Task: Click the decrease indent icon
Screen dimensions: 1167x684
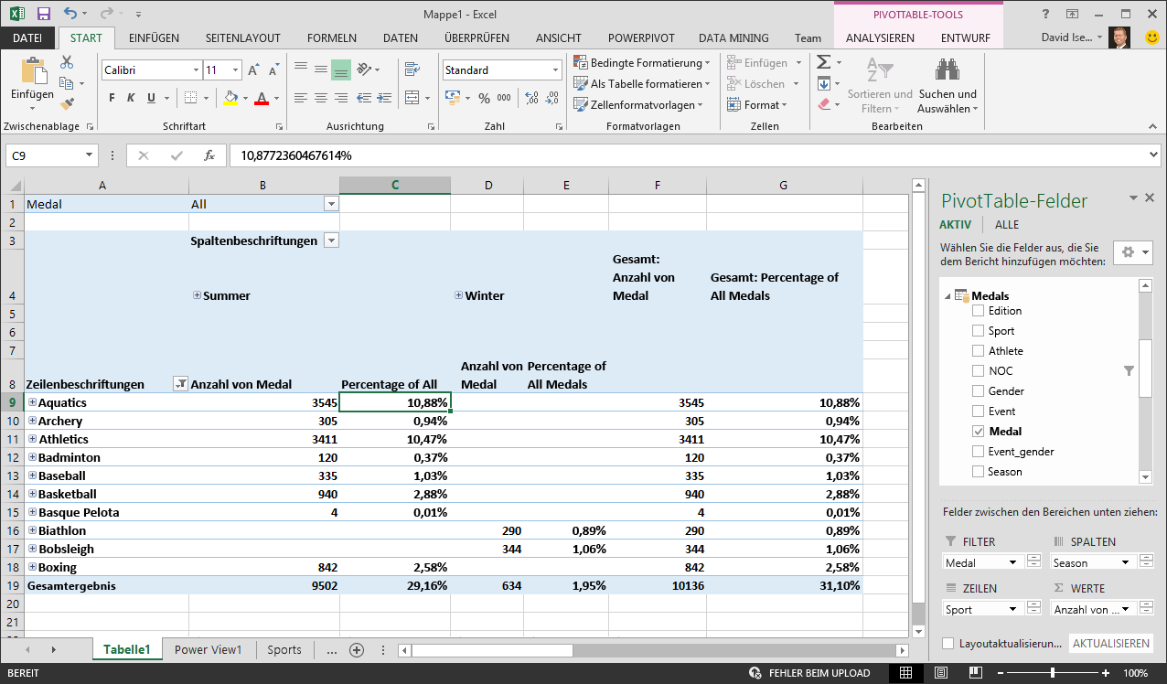Action: [x=364, y=98]
